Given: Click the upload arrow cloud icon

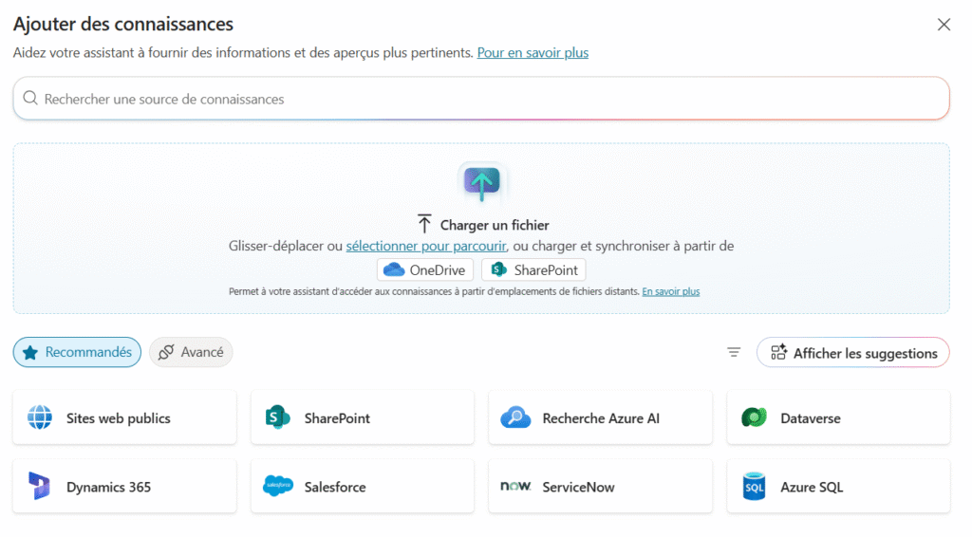Looking at the screenshot, I should click(x=481, y=183).
